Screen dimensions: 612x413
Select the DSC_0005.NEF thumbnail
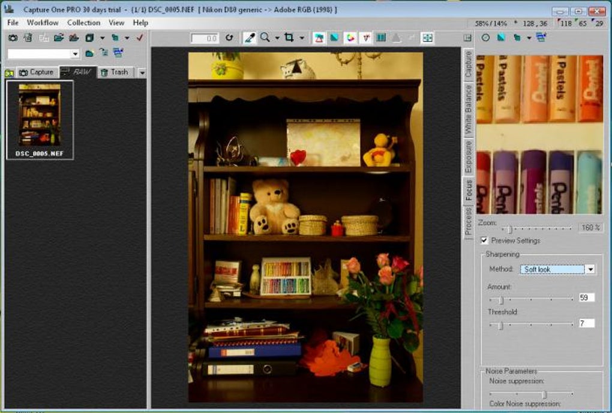click(40, 120)
